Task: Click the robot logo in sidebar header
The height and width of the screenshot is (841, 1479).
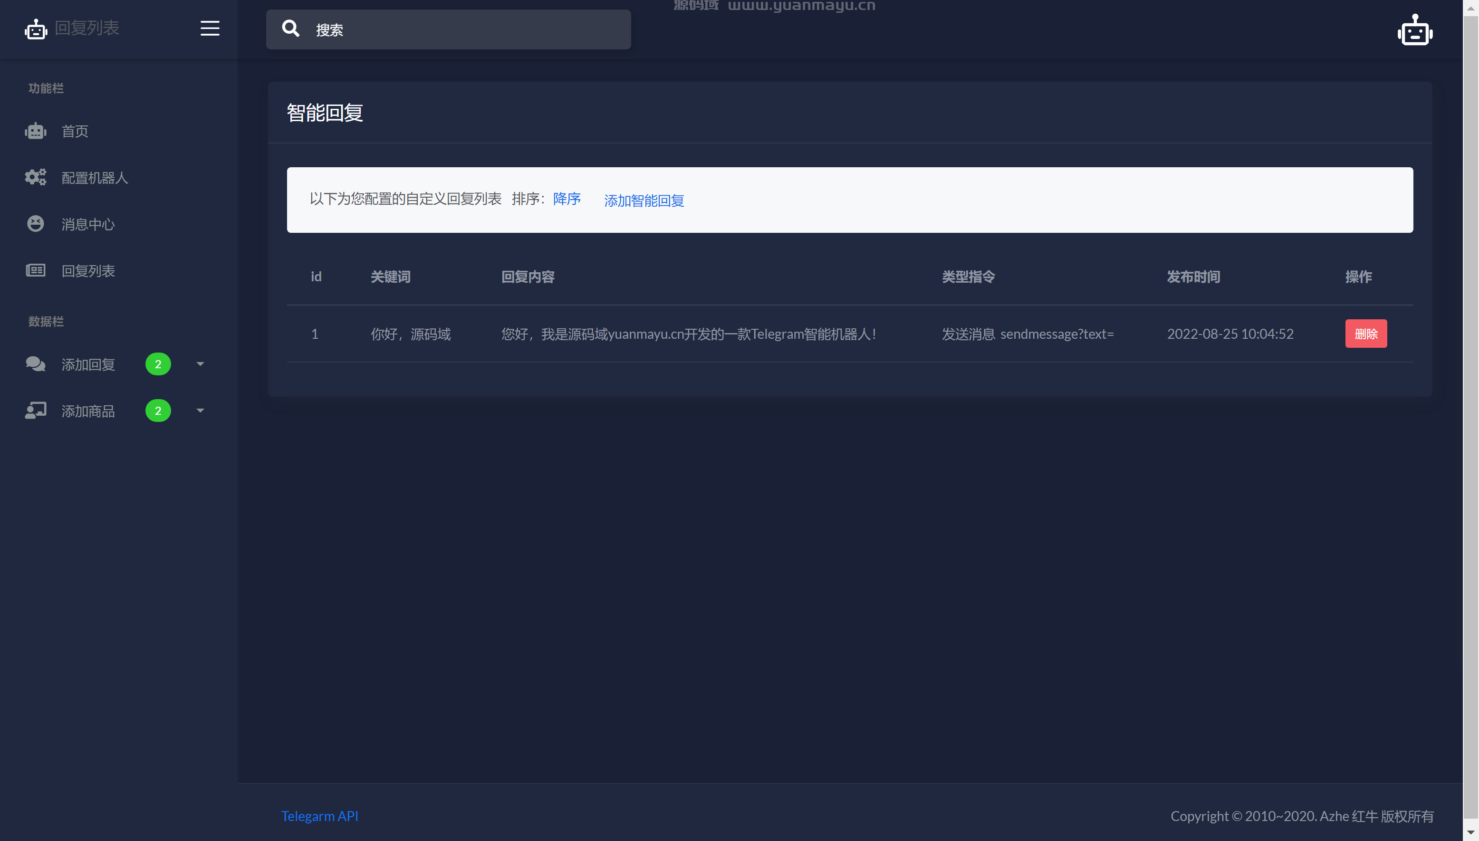Action: point(36,29)
